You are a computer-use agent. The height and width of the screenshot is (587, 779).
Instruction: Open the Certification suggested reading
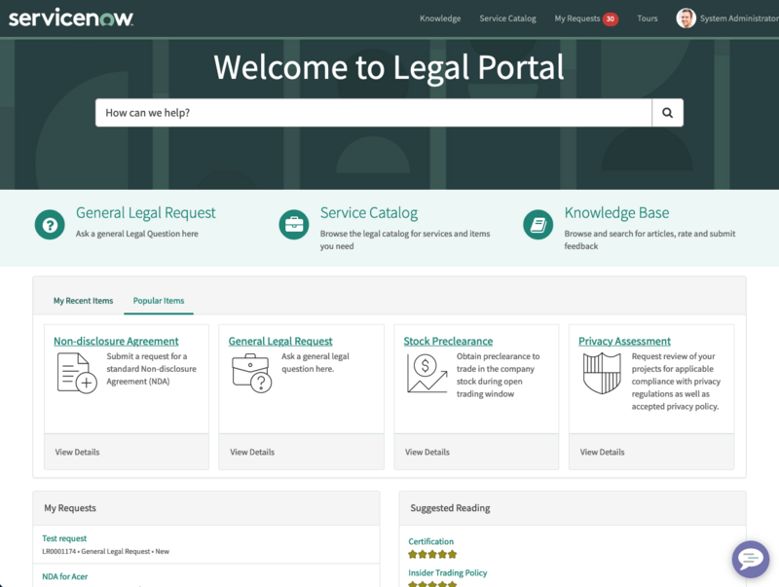tap(430, 541)
